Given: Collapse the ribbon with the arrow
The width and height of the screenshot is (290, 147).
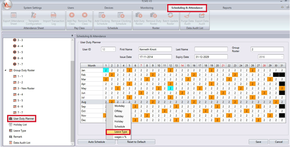Looking at the screenshot, I should click(283, 7).
